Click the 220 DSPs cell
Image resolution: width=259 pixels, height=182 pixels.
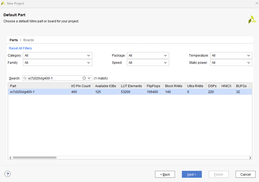pyautogui.click(x=213, y=92)
